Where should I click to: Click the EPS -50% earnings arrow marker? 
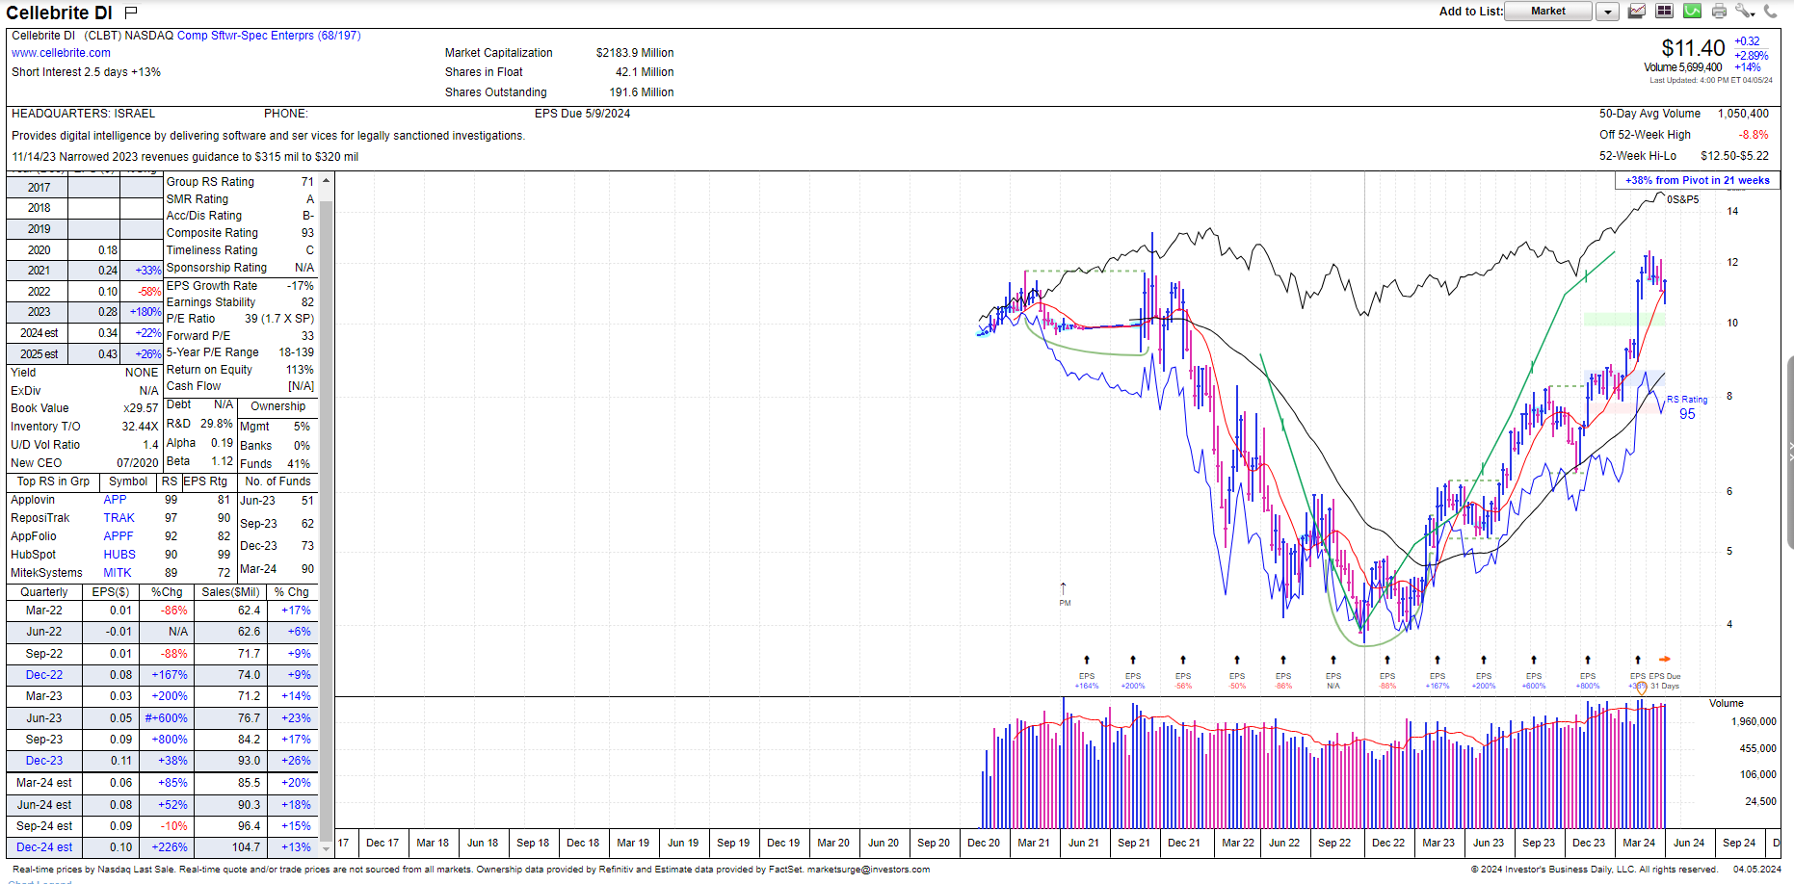pyautogui.click(x=1237, y=660)
